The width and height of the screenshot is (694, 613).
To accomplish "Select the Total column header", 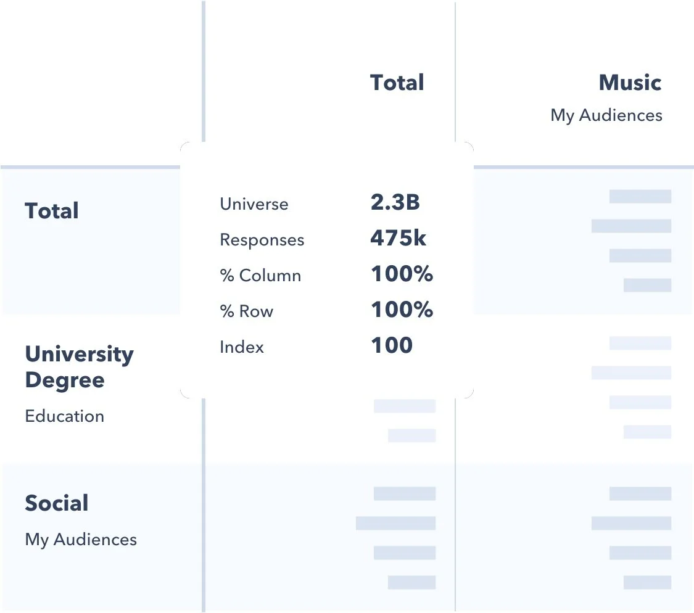I will click(x=397, y=83).
